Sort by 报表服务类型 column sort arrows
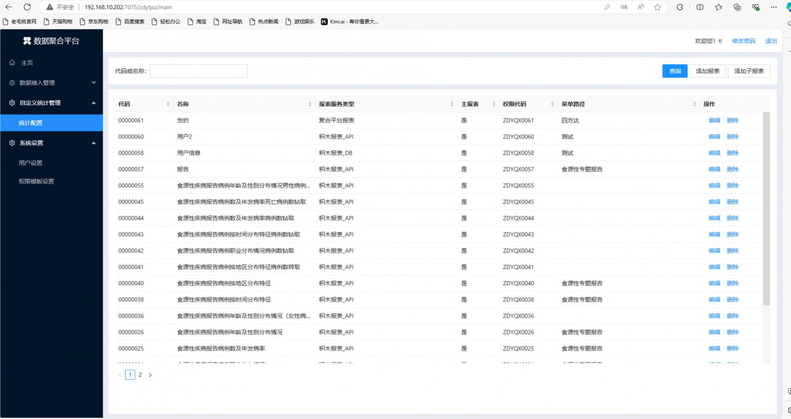 pos(452,104)
